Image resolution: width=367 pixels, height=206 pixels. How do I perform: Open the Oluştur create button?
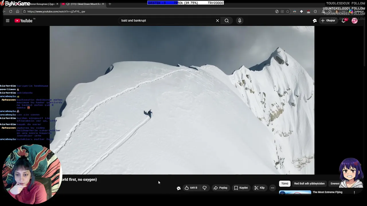(328, 21)
